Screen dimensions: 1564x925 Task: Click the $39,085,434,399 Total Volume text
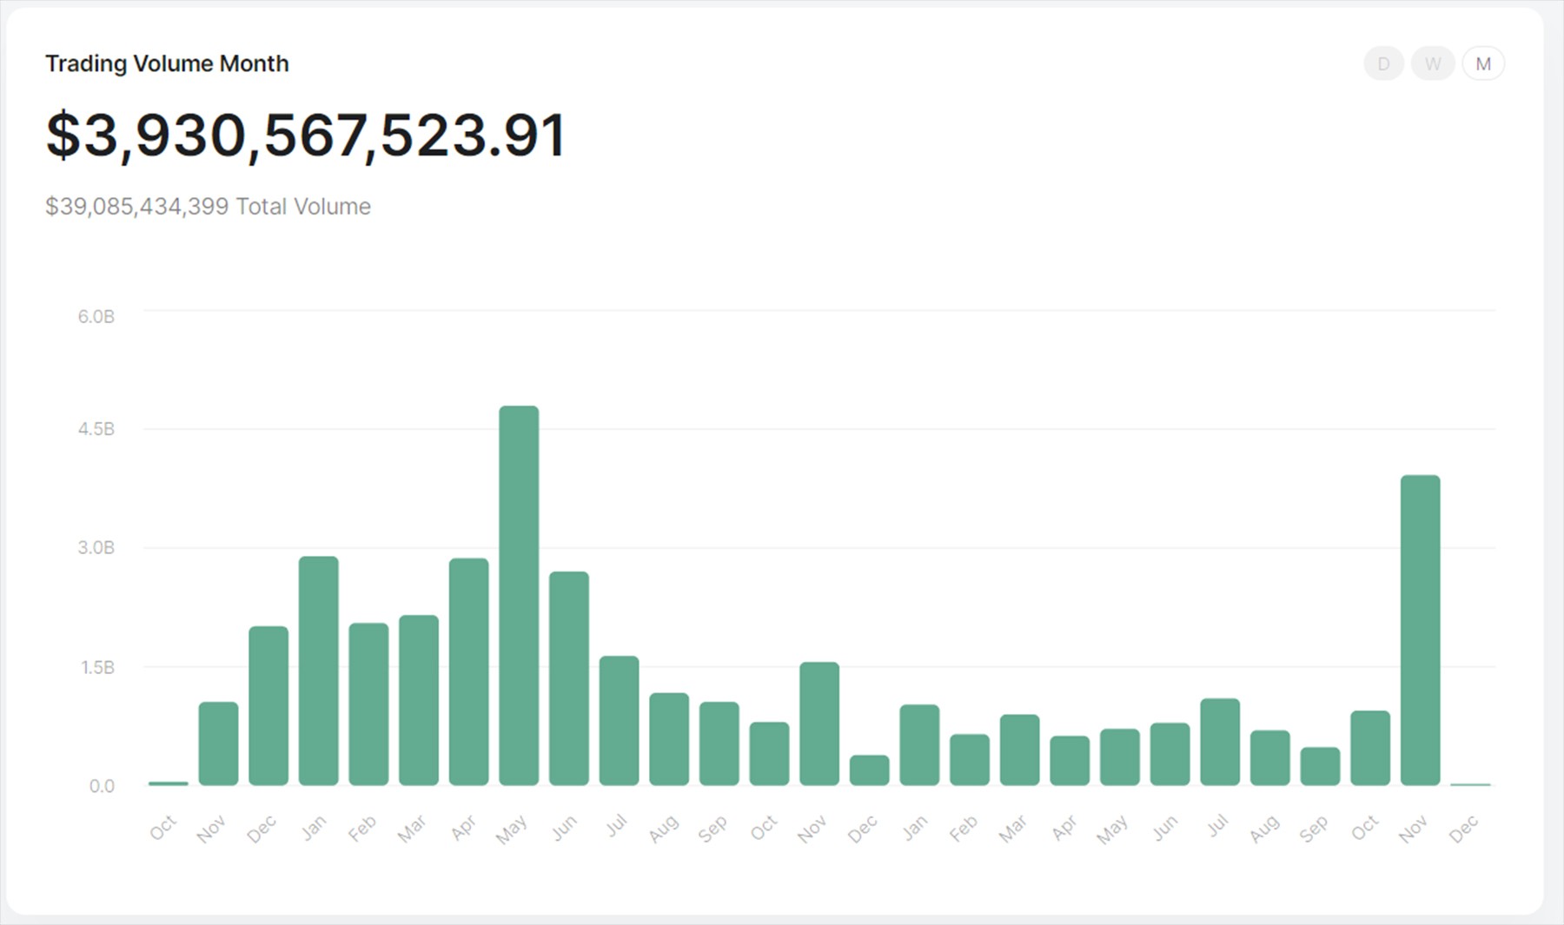click(208, 207)
